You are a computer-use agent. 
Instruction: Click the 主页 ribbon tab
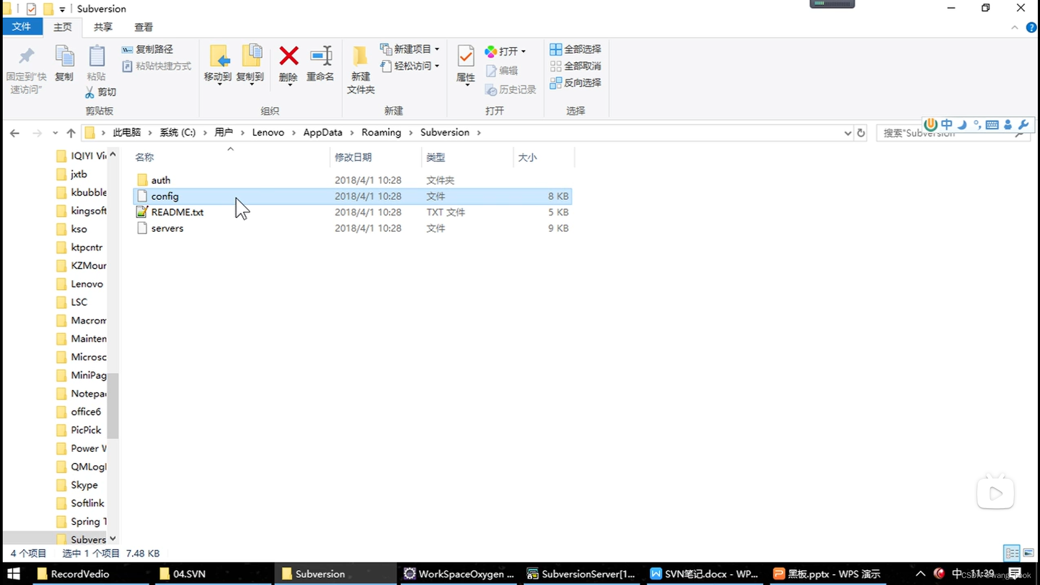pyautogui.click(x=62, y=27)
